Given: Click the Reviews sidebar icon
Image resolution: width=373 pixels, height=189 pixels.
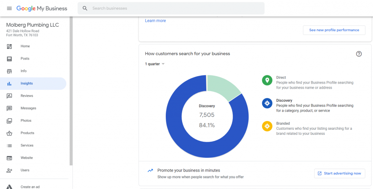Looking at the screenshot, I should (9, 96).
